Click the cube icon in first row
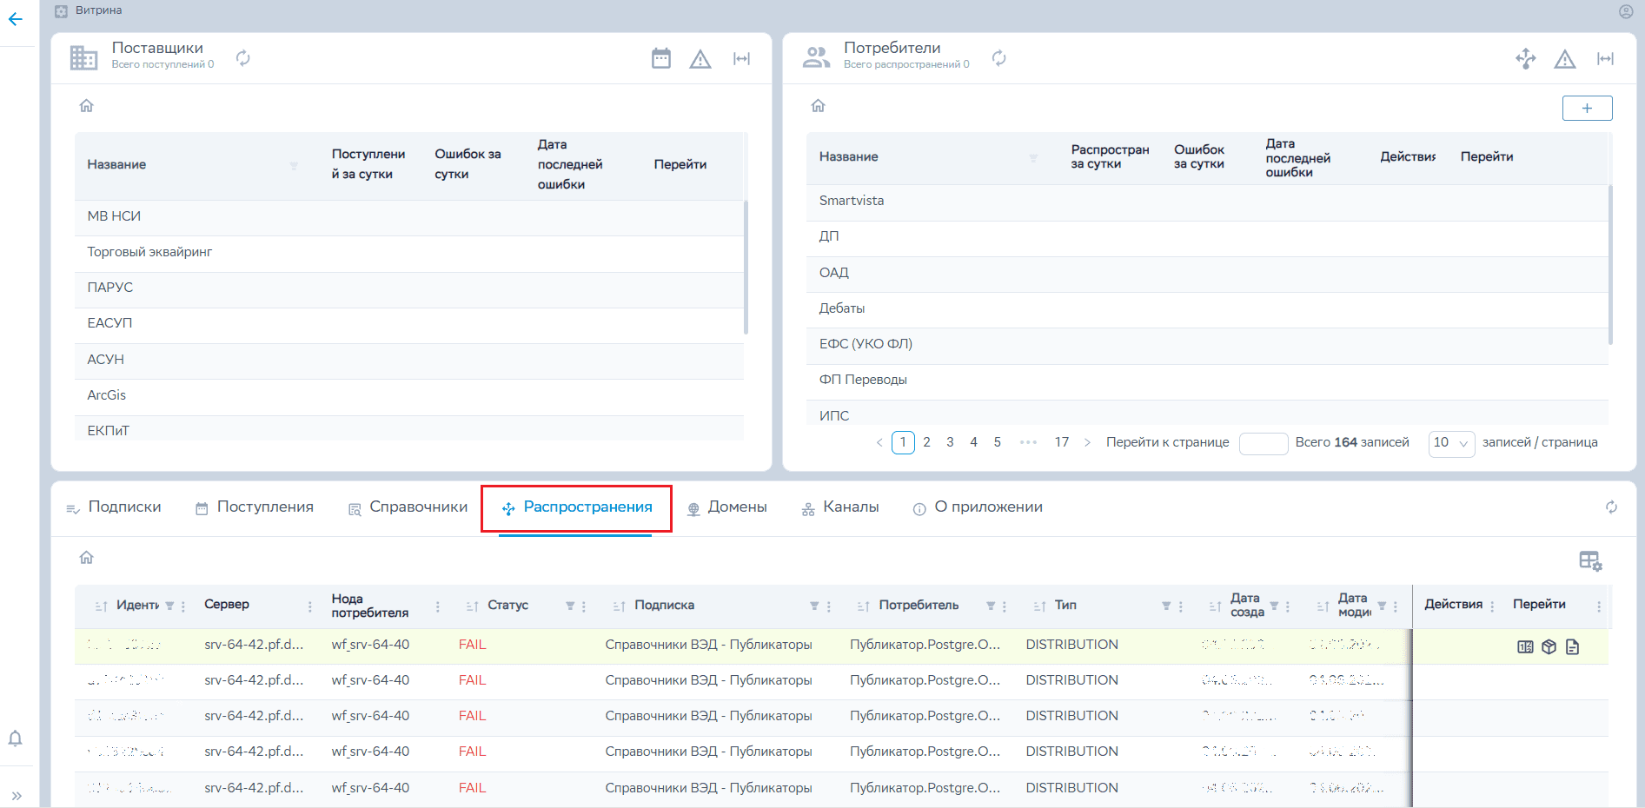Viewport: 1645px width, 808px height. [1549, 646]
